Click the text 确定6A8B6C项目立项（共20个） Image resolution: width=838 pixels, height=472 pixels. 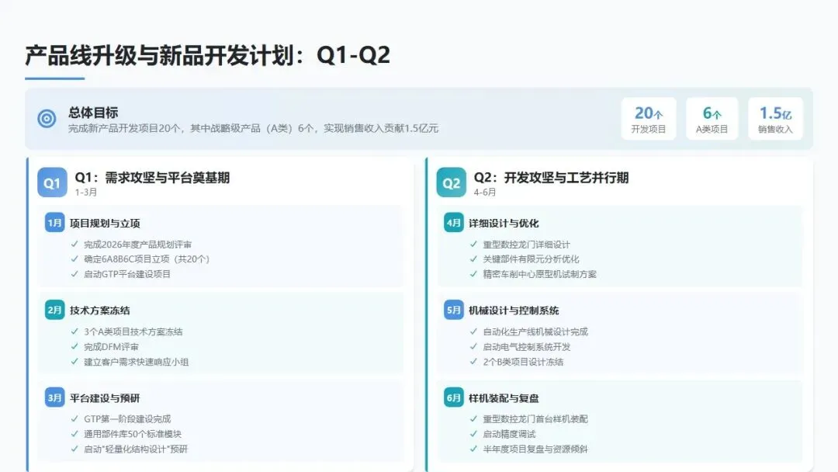click(147, 259)
